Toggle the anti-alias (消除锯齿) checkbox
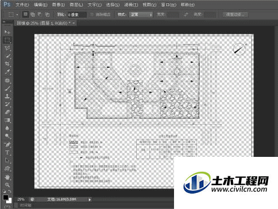The image size is (278, 209). click(92, 14)
